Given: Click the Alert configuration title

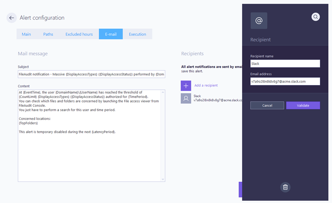Looking at the screenshot, I should pos(42,18).
